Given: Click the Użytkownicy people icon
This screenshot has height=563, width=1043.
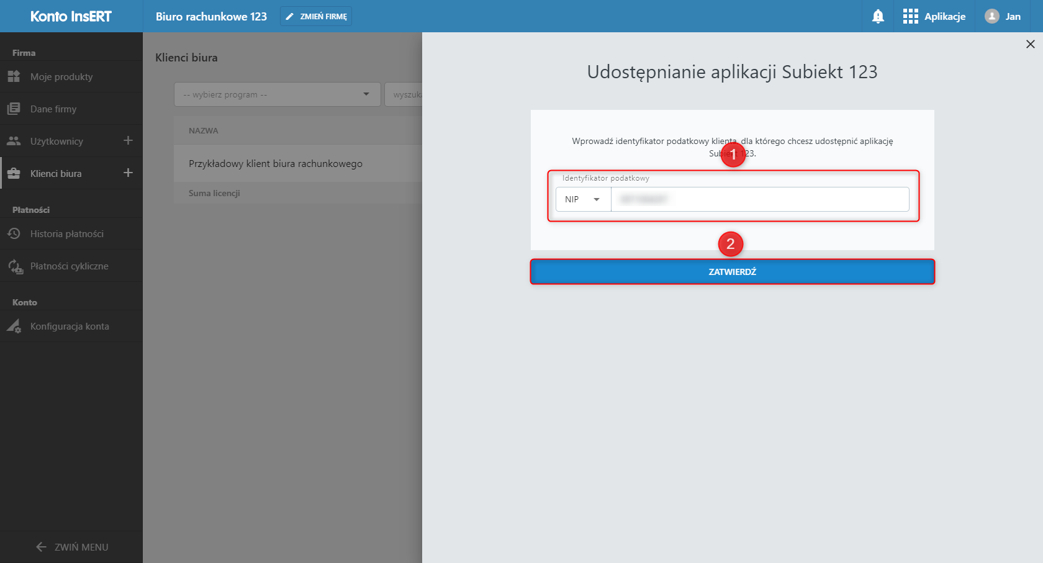Looking at the screenshot, I should pyautogui.click(x=14, y=142).
